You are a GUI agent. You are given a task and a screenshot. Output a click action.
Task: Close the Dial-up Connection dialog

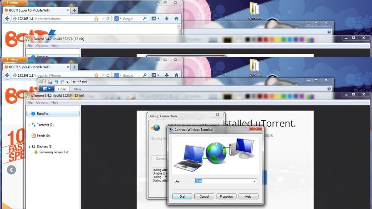pyautogui.click(x=217, y=115)
